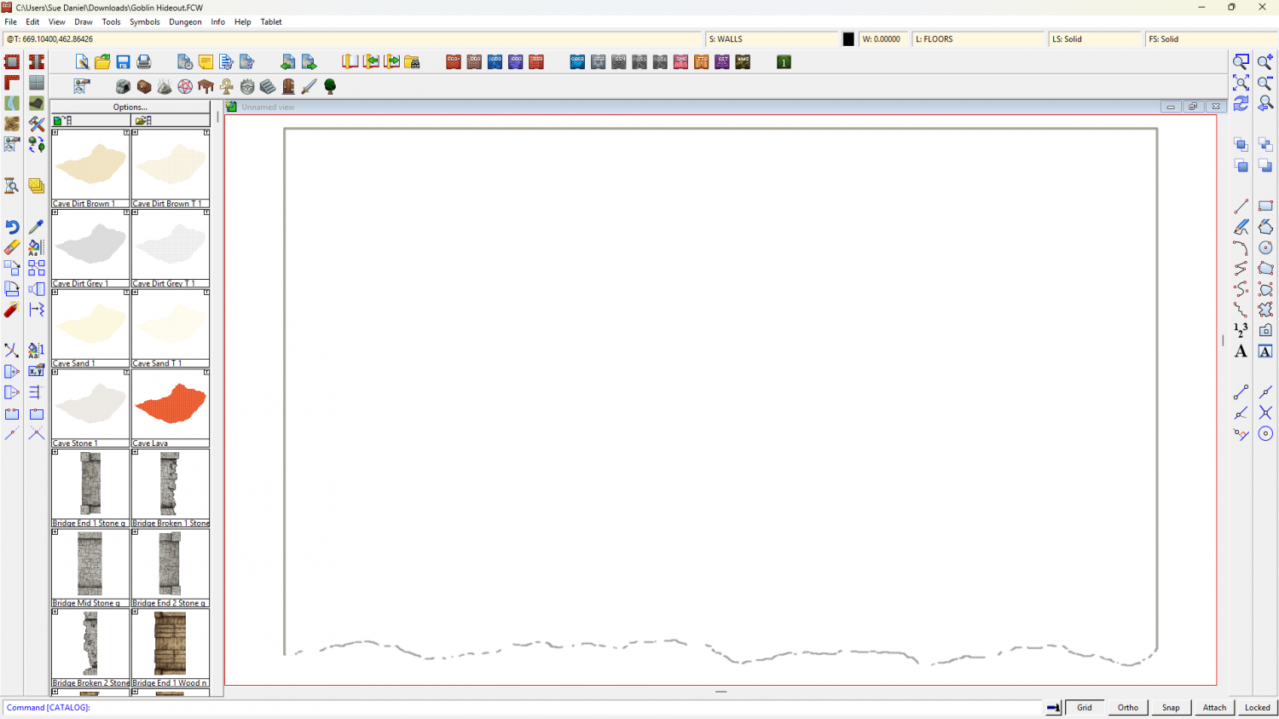
Task: Open the L: FLOORS layer selector
Action: tap(978, 39)
